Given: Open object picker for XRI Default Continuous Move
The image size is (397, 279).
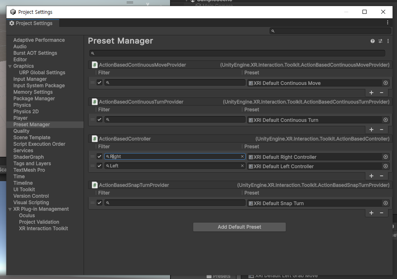Looking at the screenshot, I should 385,83.
